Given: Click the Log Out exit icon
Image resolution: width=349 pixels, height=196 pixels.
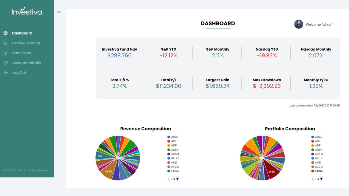Looking at the screenshot, I should point(5,73).
